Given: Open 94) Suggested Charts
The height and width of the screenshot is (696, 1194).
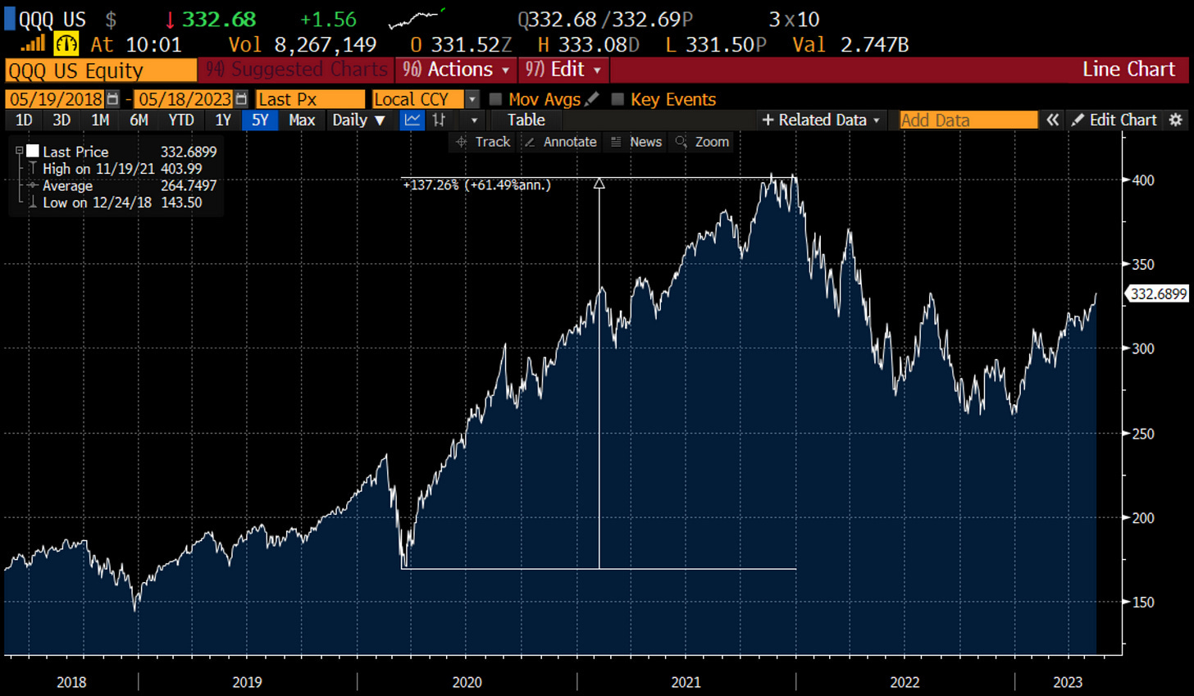Looking at the screenshot, I should (295, 70).
